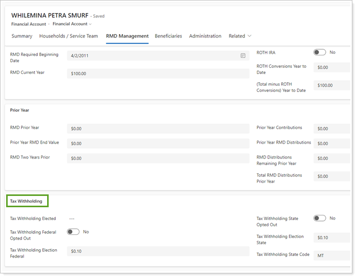
Task: Click the RMD Prior Year field
Action: click(158, 129)
